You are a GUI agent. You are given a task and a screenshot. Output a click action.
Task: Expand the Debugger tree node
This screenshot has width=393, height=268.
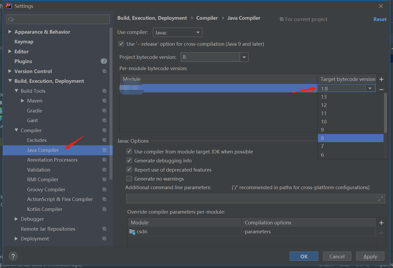(16, 219)
